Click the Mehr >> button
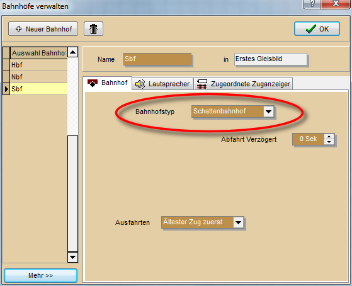Image resolution: width=352 pixels, height=286 pixels. [41, 275]
